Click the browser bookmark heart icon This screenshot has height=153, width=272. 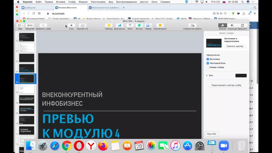pos(225,13)
